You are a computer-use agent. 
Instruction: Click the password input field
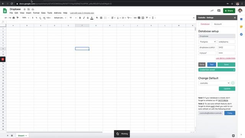tap(226, 53)
